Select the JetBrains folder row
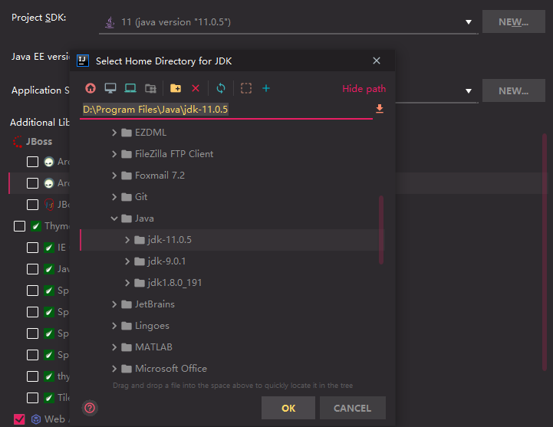This screenshot has height=427, width=553. point(232,304)
